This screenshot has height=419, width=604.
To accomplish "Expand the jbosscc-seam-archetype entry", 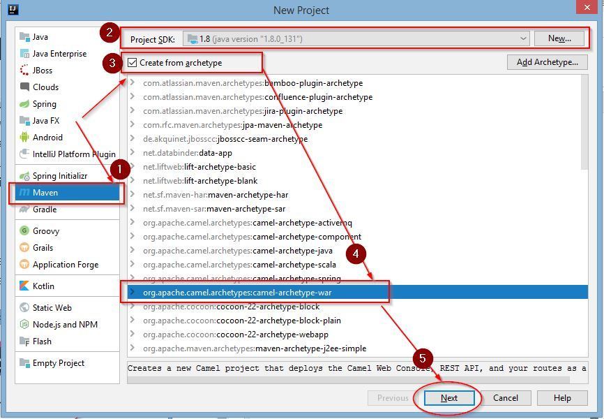I will 132,138.
